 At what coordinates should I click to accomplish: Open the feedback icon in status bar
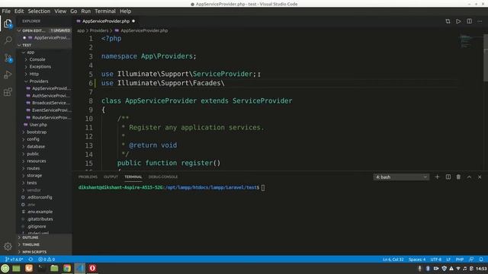coord(471,259)
